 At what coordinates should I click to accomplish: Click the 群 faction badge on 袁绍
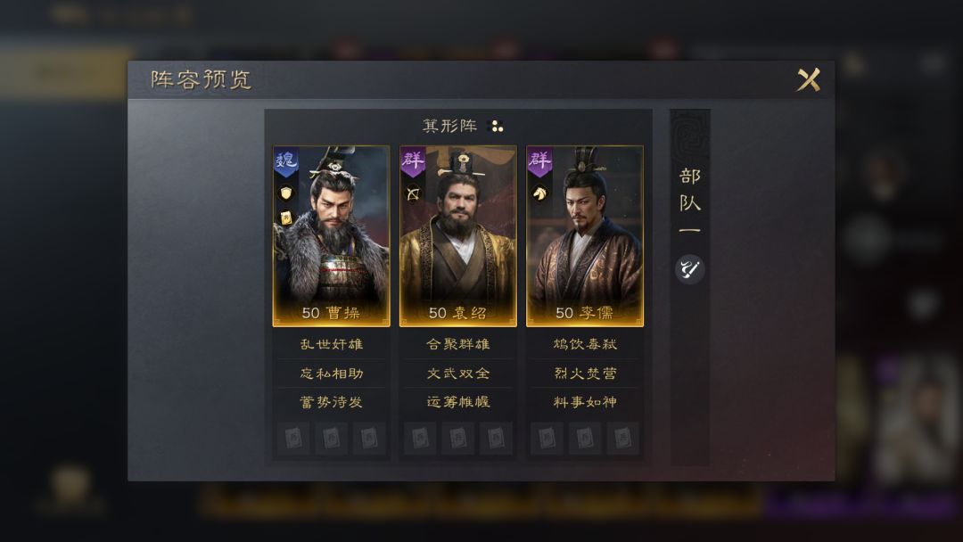(413, 162)
